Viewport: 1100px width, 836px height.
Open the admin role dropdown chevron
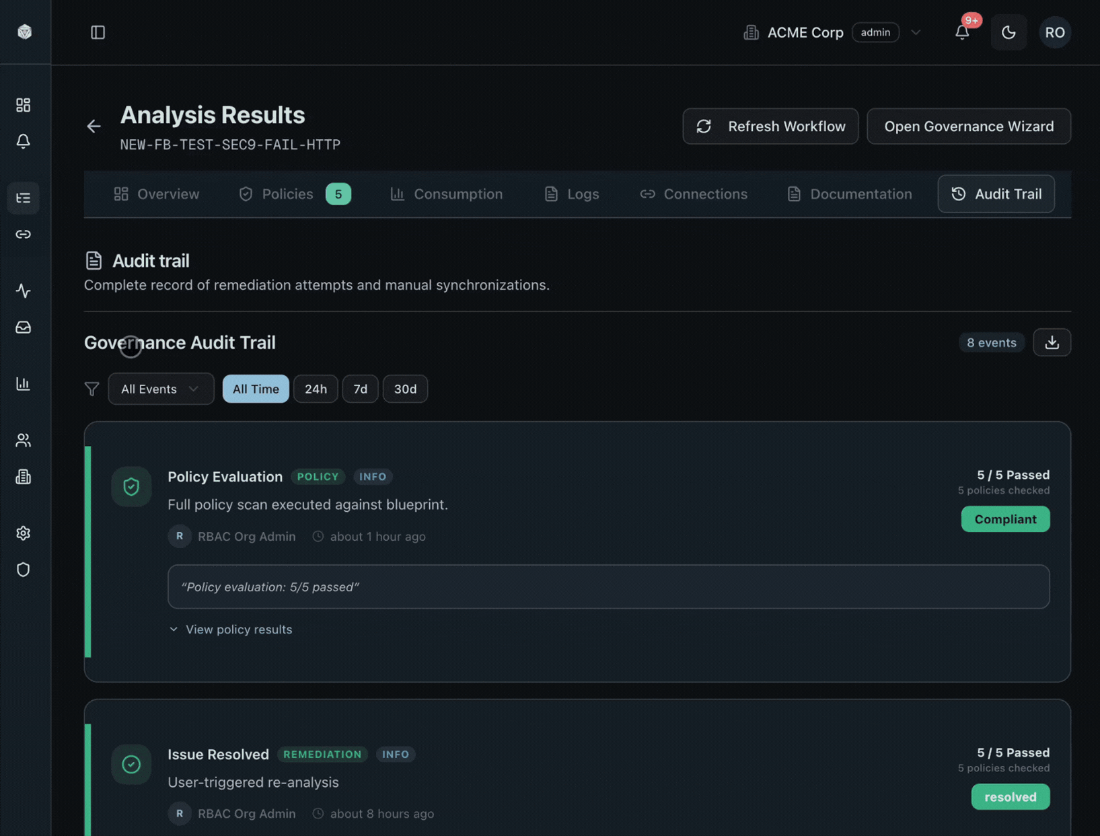pyautogui.click(x=916, y=32)
